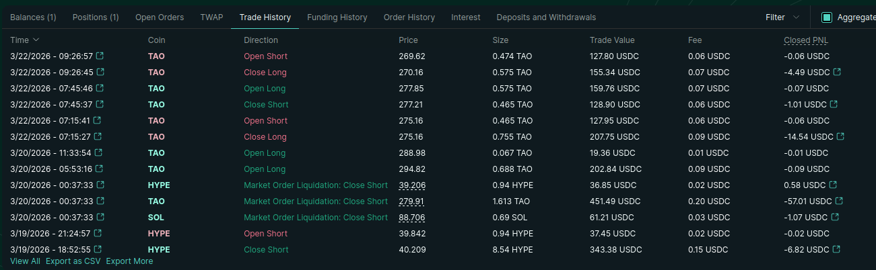Open explorer link for 07:45:37 trade
Screen dimensions: 876x270
(100, 104)
